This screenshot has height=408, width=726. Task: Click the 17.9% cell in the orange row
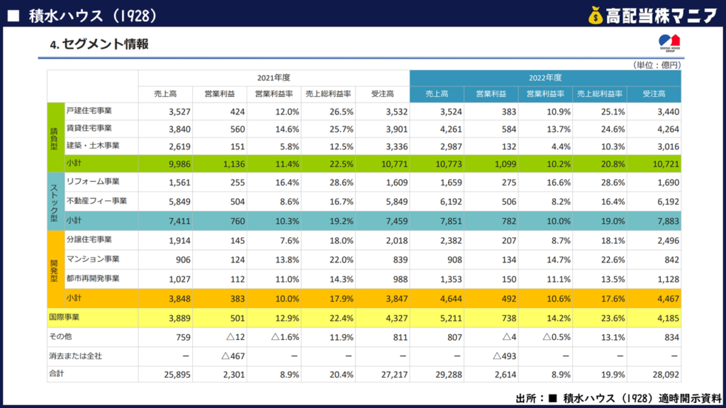[x=342, y=300]
